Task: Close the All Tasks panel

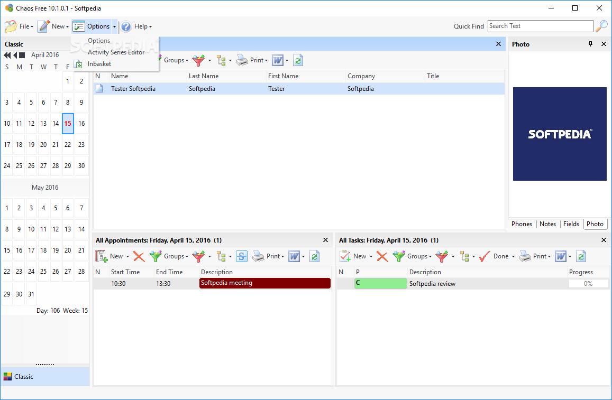Action: point(604,240)
